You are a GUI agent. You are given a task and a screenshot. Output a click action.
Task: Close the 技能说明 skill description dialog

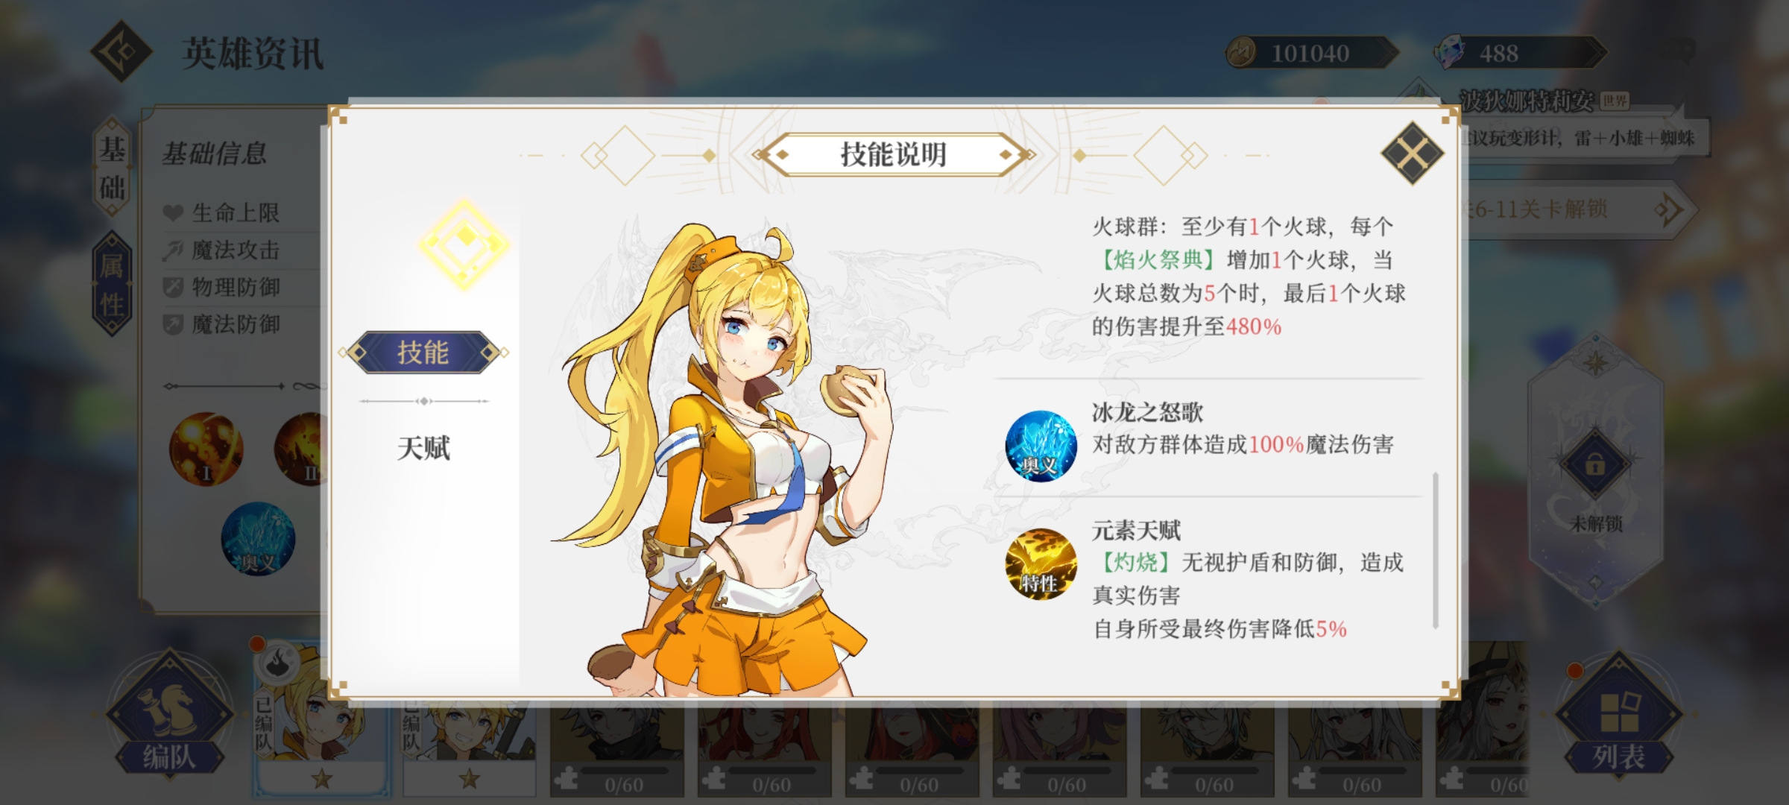[1412, 154]
